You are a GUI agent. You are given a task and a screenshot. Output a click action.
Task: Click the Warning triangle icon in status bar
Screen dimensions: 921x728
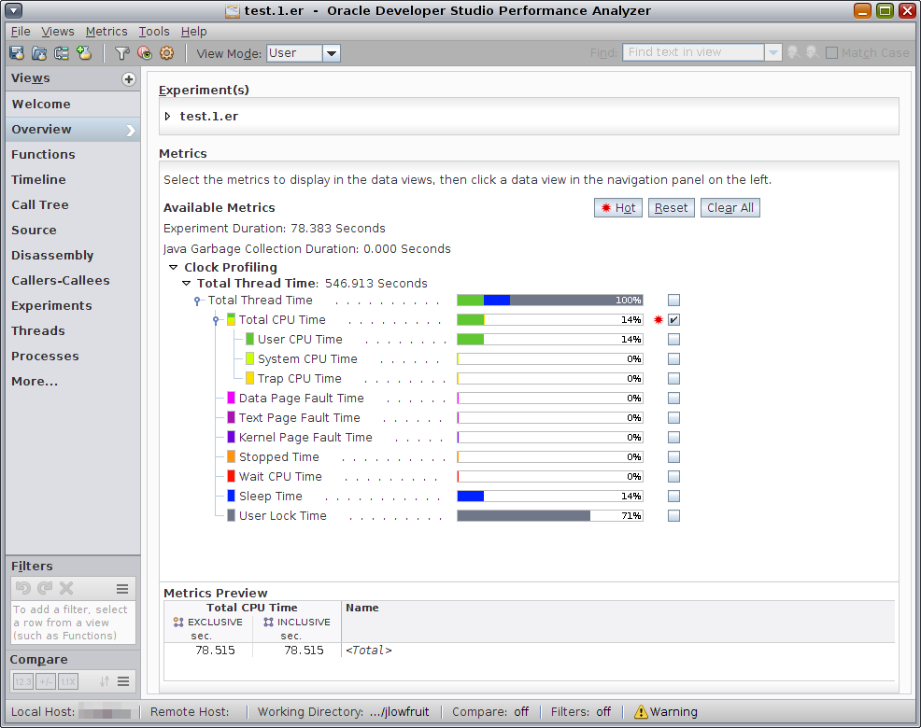click(641, 711)
